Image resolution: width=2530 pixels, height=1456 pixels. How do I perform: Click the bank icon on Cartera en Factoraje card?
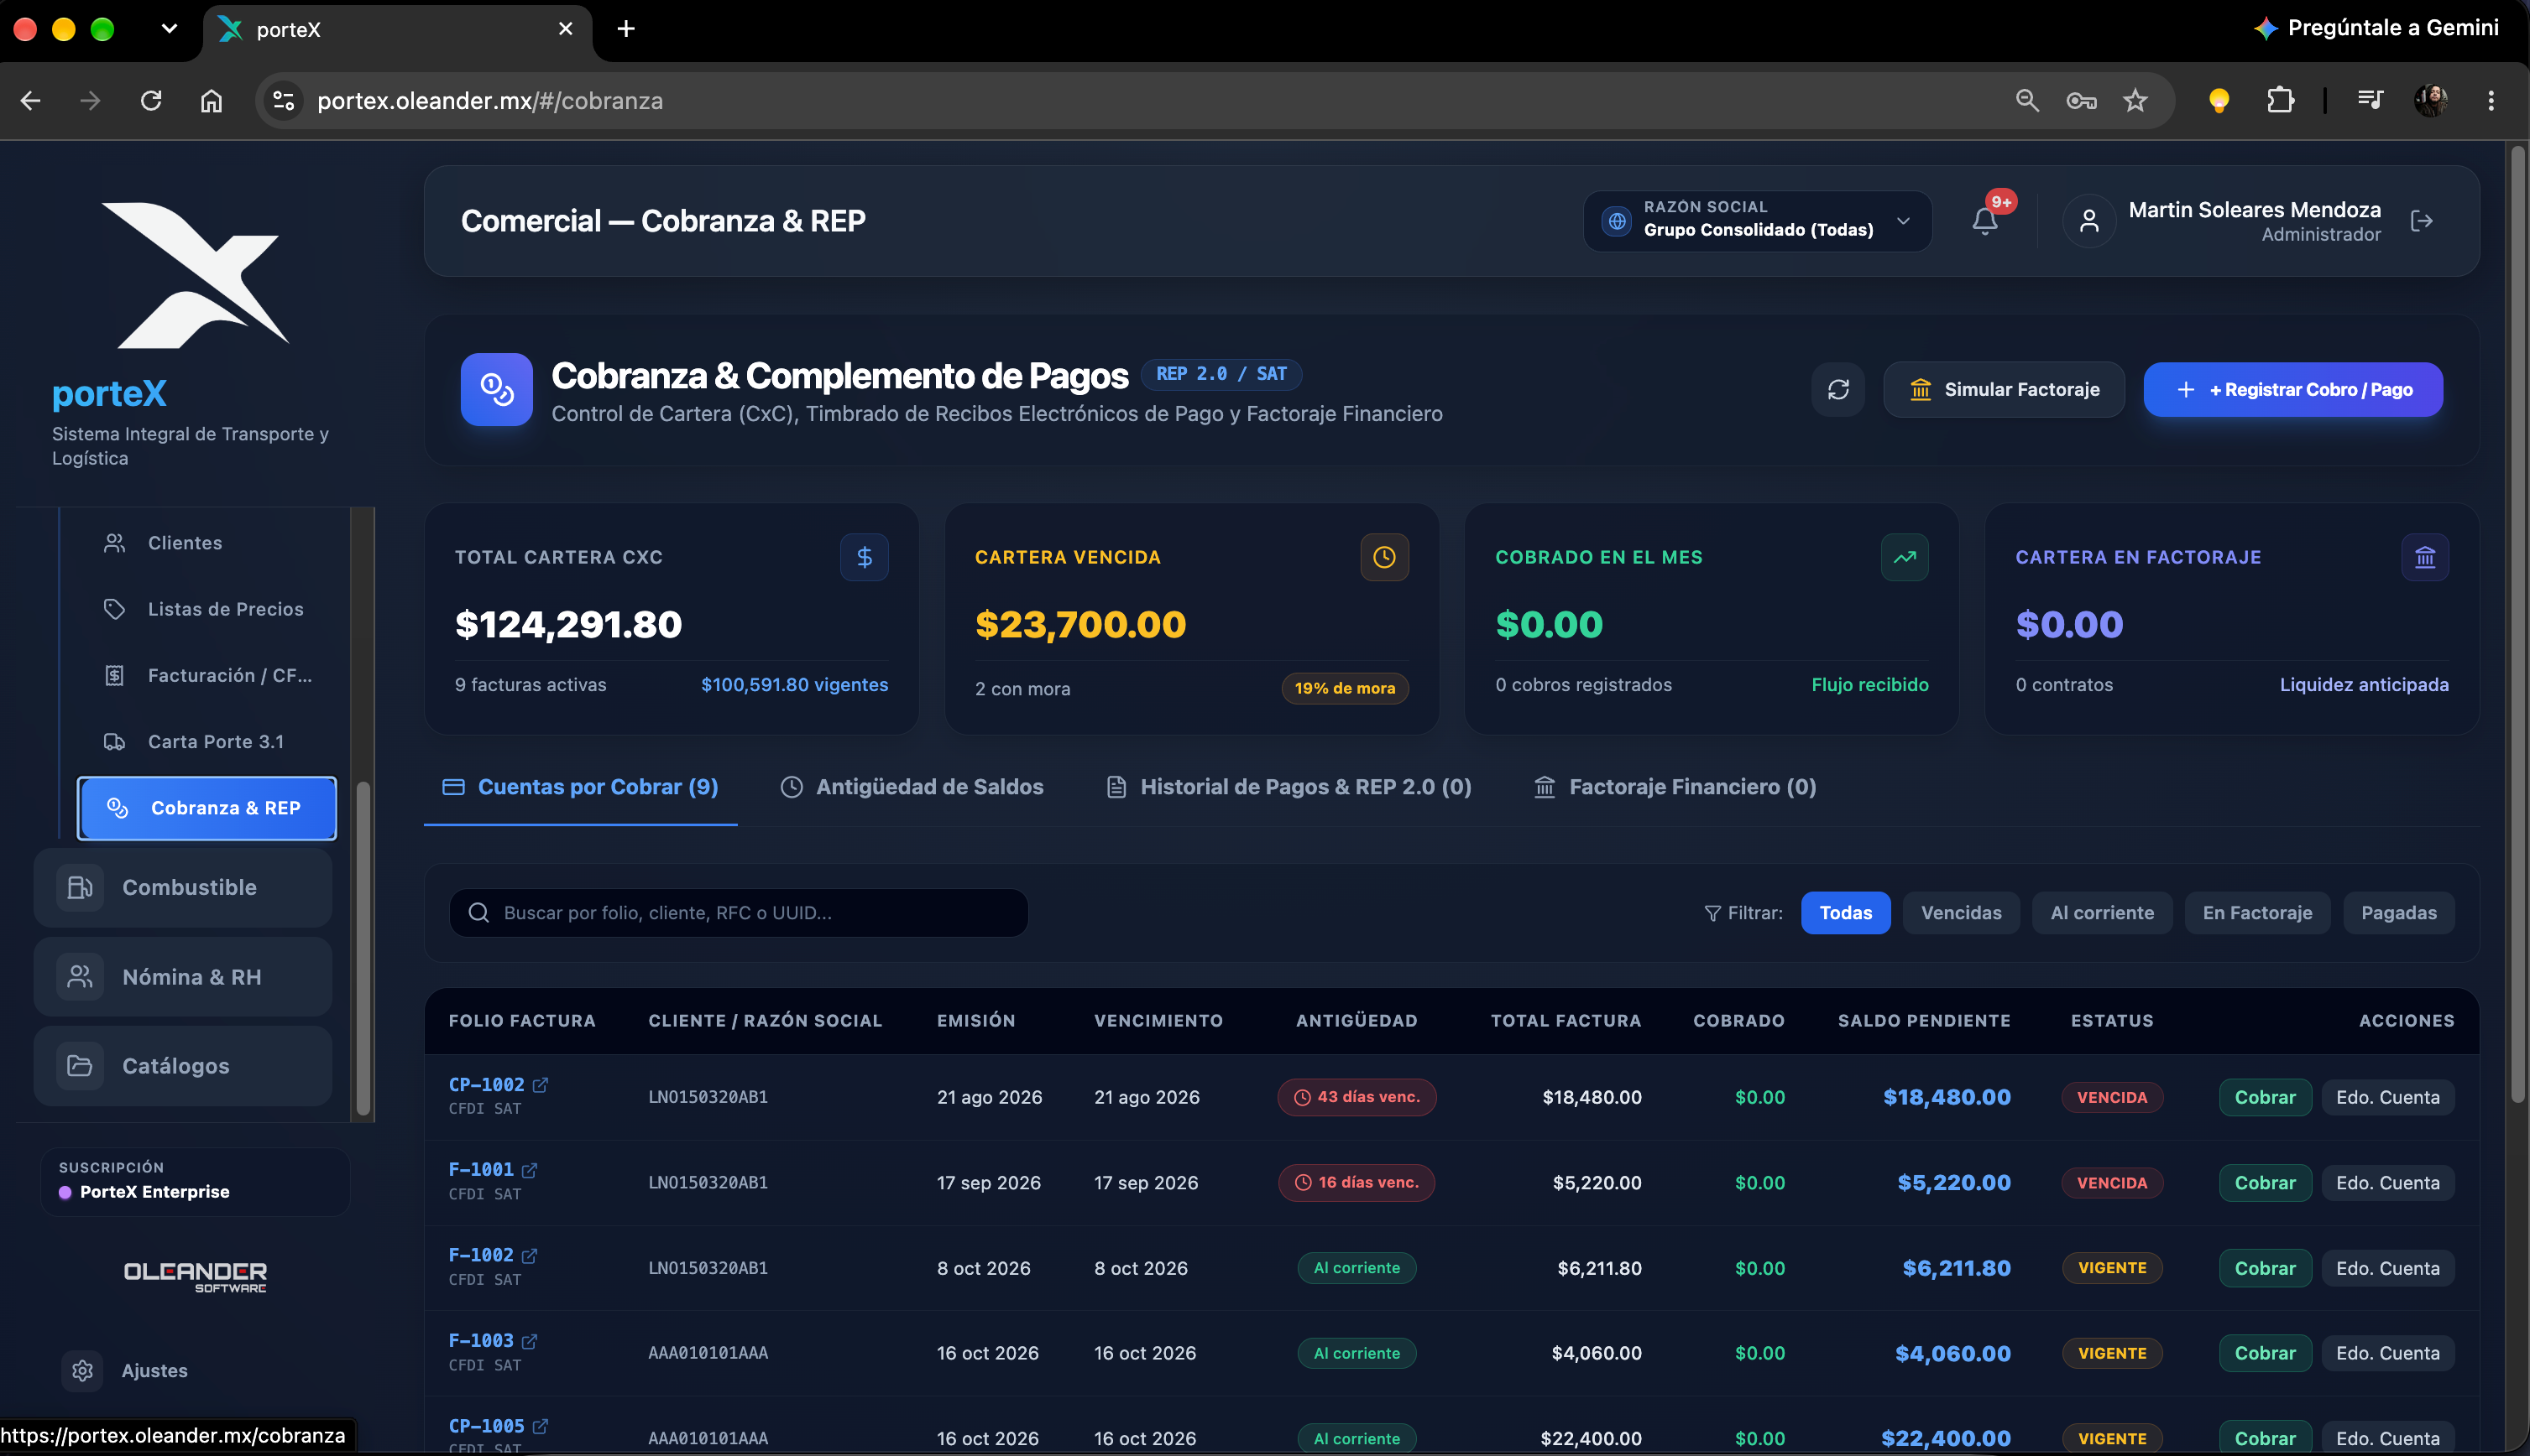click(2425, 557)
